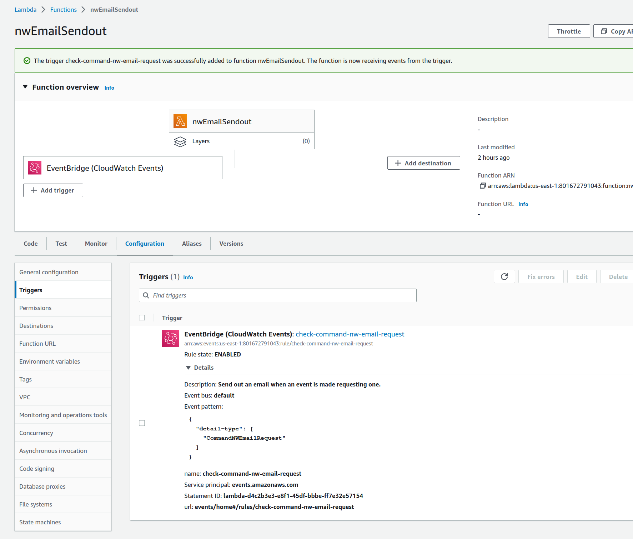Click the Layers stack icon
Image resolution: width=633 pixels, height=539 pixels.
coord(180,141)
